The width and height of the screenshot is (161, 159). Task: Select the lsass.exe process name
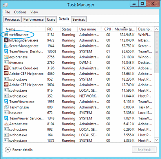[x=16, y=113]
